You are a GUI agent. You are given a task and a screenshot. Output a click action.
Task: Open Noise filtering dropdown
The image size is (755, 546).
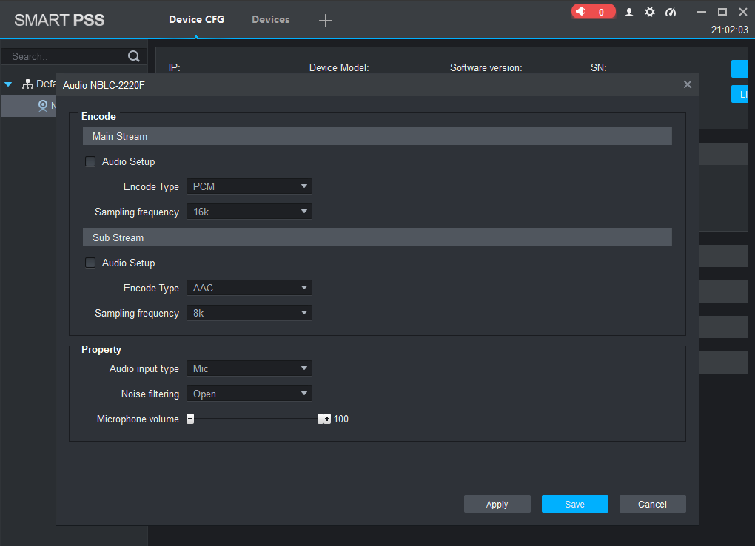coord(249,394)
